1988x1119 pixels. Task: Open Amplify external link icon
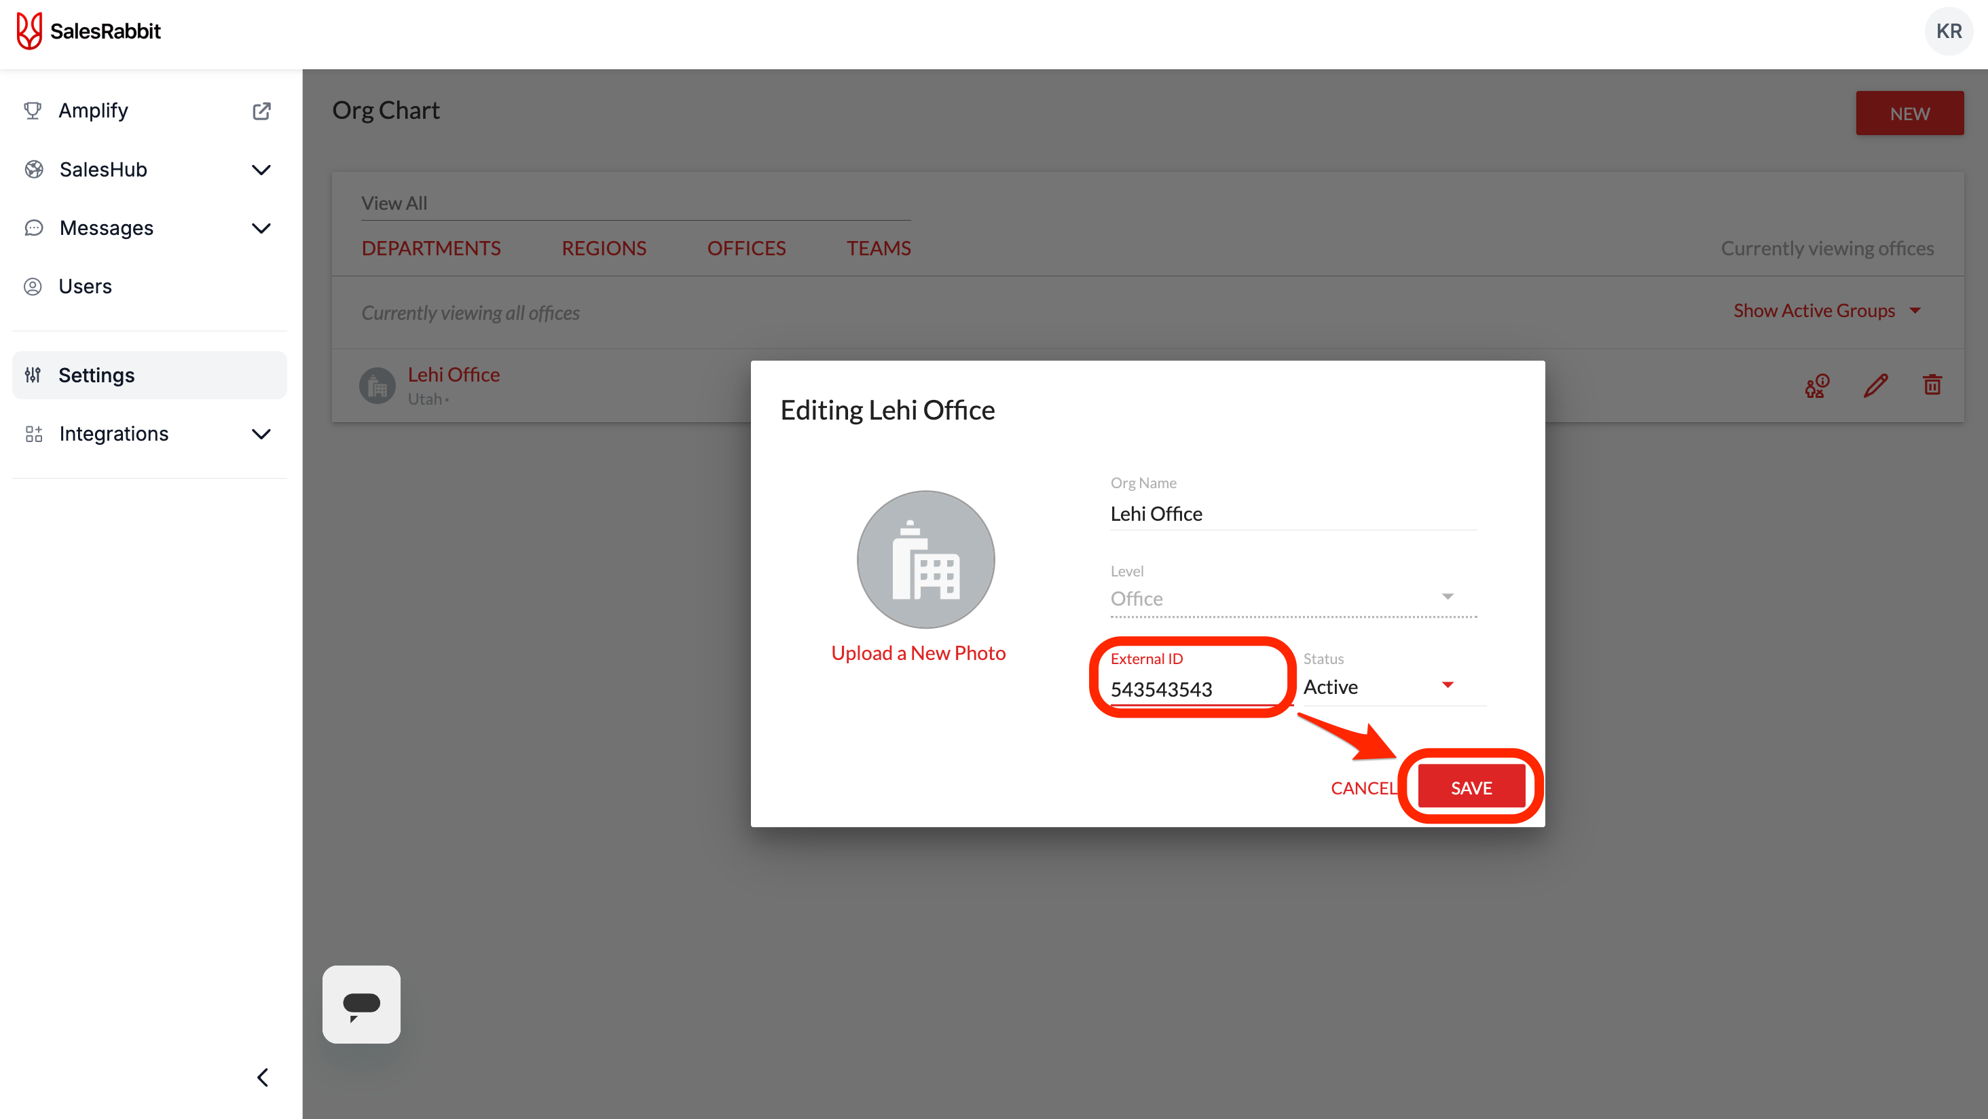click(x=261, y=111)
